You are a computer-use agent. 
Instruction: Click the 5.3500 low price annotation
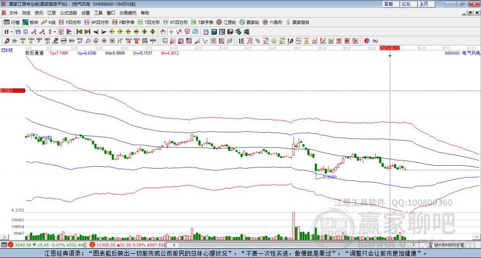click(x=330, y=177)
